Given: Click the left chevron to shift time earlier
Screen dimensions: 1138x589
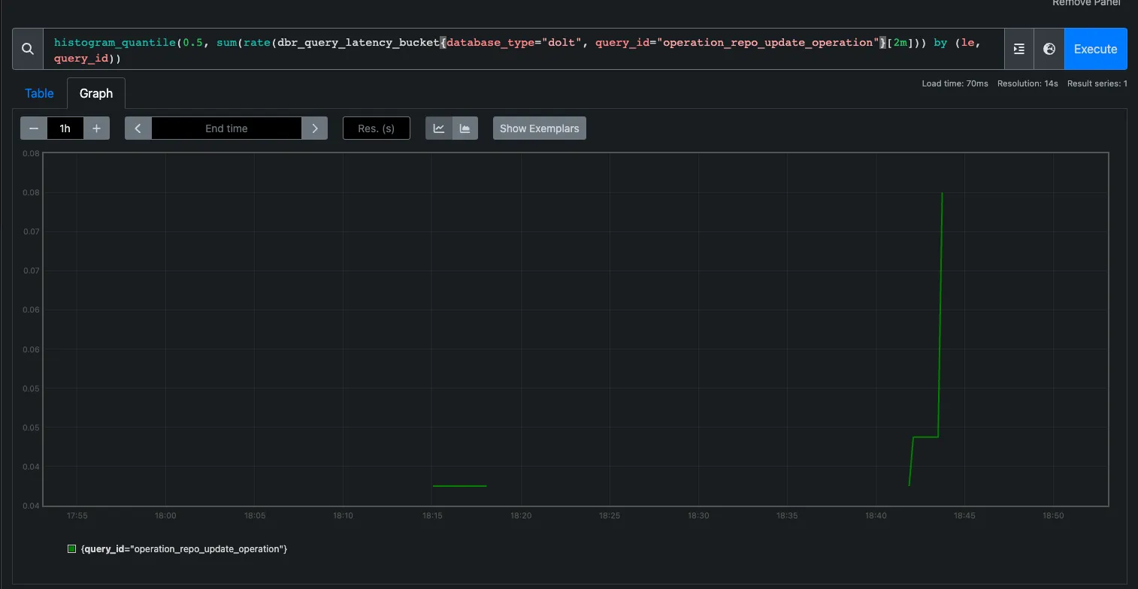Looking at the screenshot, I should 138,128.
